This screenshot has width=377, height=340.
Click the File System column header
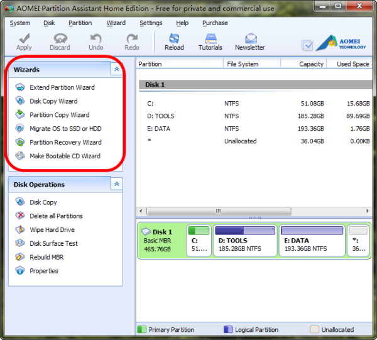[x=252, y=64]
